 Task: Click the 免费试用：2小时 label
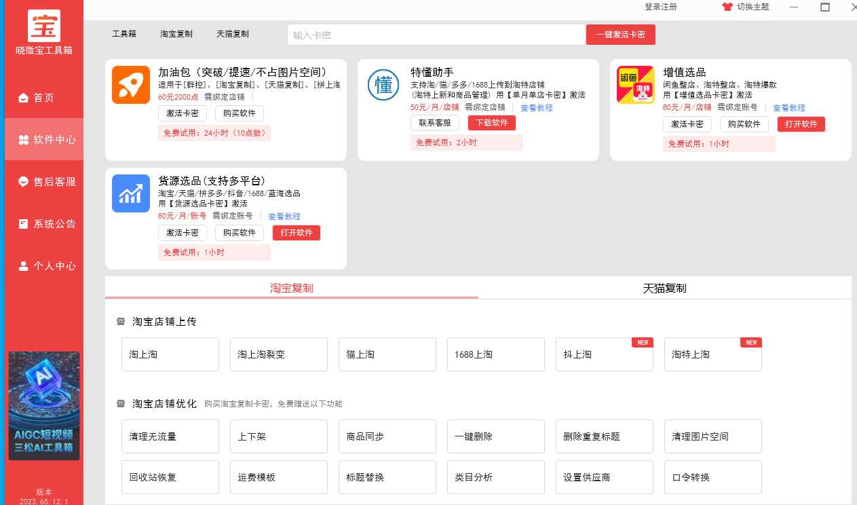pyautogui.click(x=467, y=143)
